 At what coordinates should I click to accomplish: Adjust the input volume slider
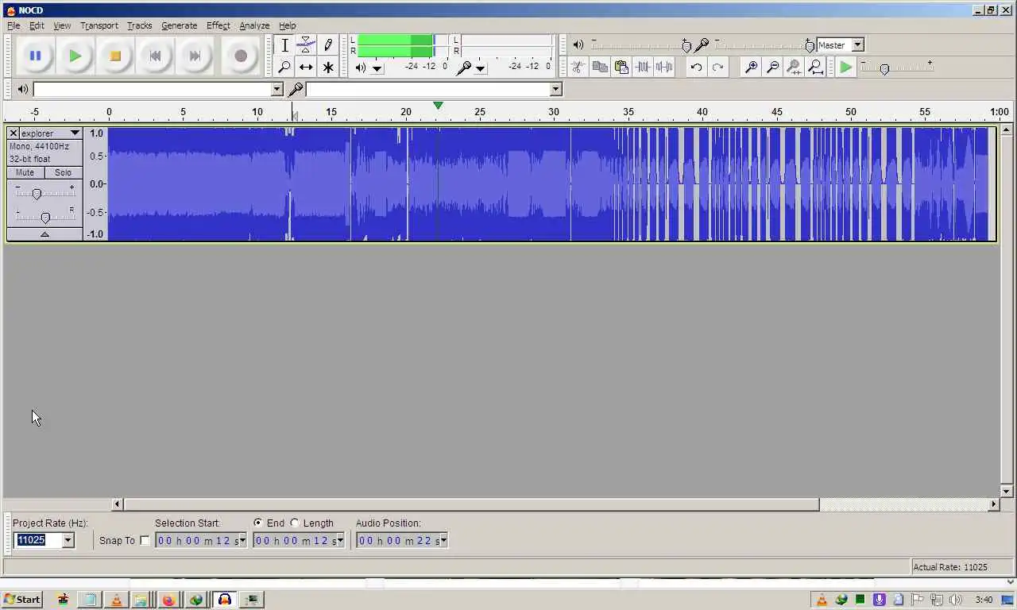809,45
